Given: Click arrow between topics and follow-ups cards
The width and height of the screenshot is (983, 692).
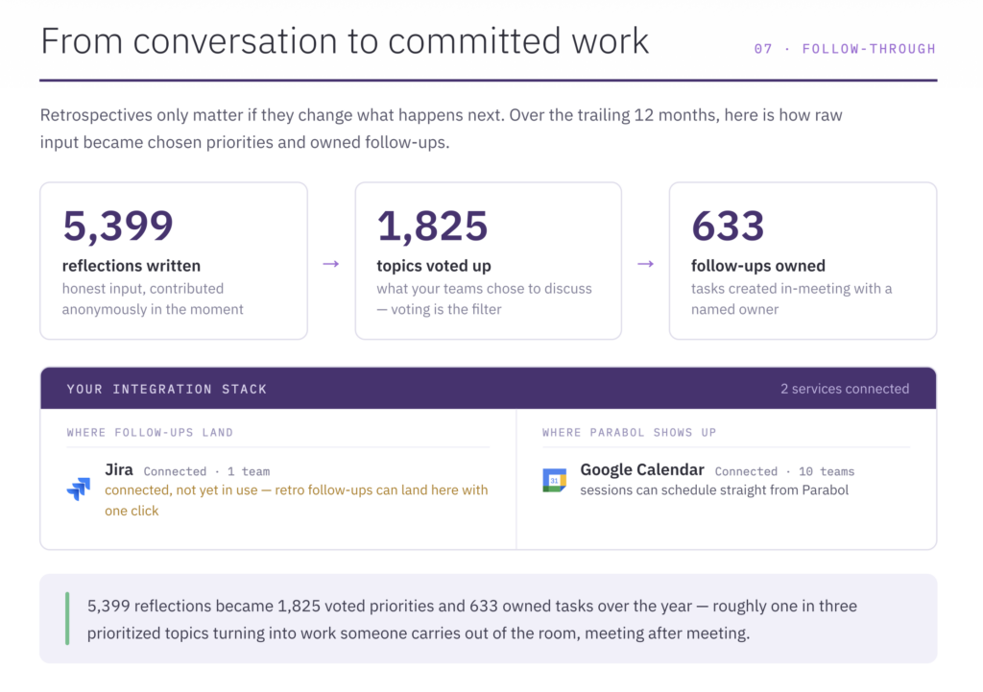Looking at the screenshot, I should [646, 264].
